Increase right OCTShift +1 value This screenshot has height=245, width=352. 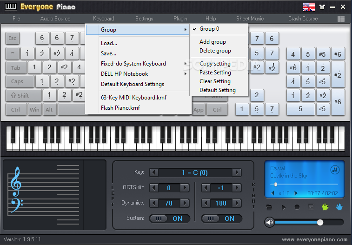tap(237, 188)
